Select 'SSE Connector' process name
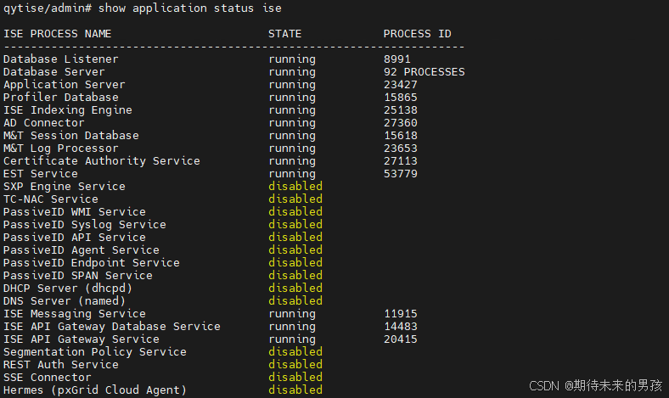Viewport: 669px width, 398px height. coord(48,378)
